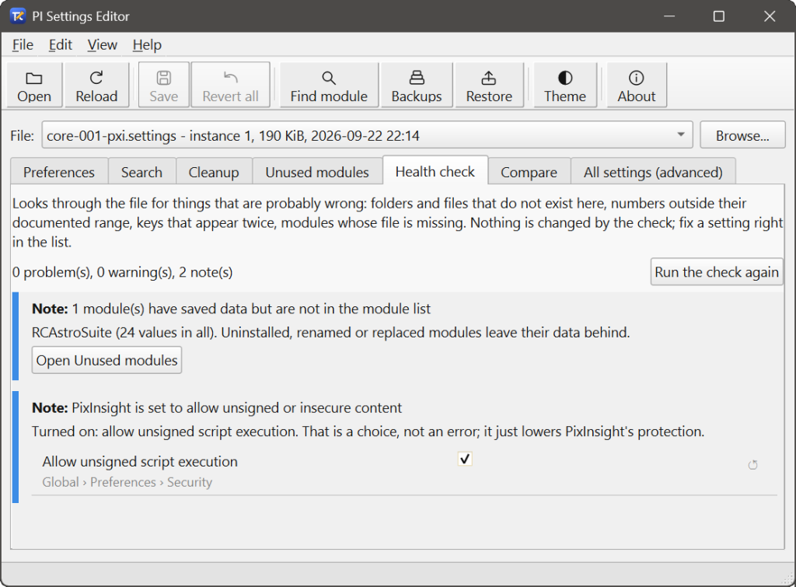
Task: Click the Open Unused modules button
Action: pyautogui.click(x=106, y=360)
